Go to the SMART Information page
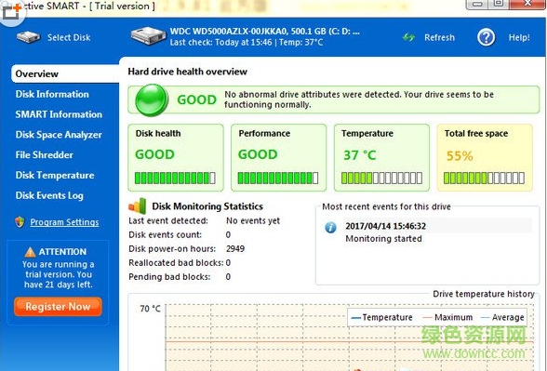 coord(59,114)
